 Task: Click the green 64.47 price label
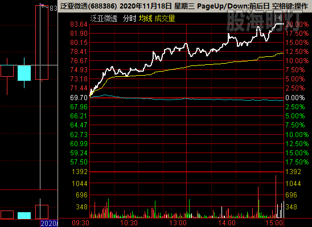(79, 125)
